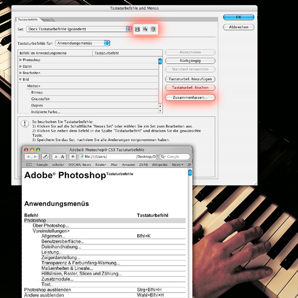Open the DOCMA: News bookmark

click(79, 165)
